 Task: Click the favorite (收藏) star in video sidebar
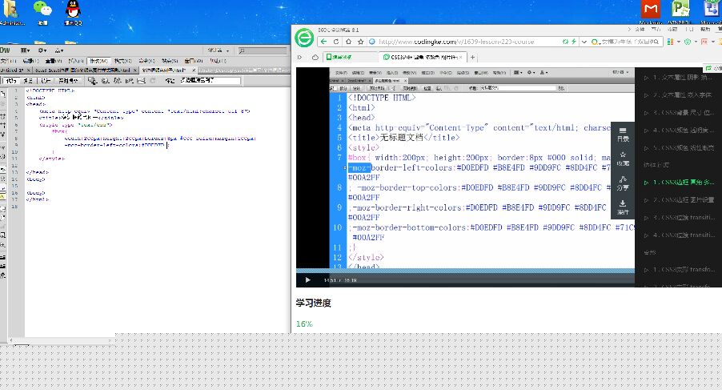tap(623, 157)
